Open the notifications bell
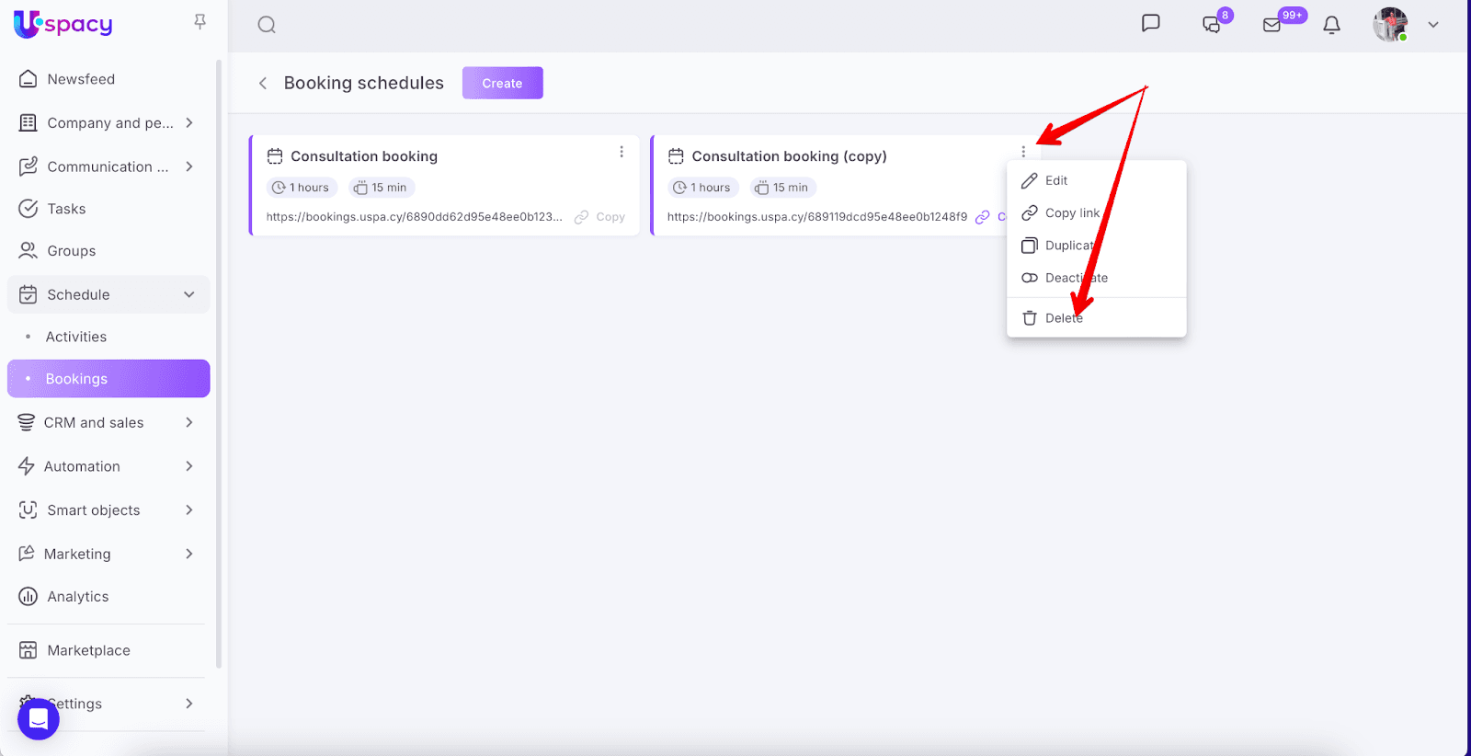1471x756 pixels. [x=1331, y=25]
